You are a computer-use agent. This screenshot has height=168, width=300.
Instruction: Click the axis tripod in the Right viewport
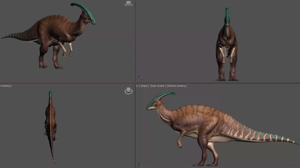[x=140, y=165]
